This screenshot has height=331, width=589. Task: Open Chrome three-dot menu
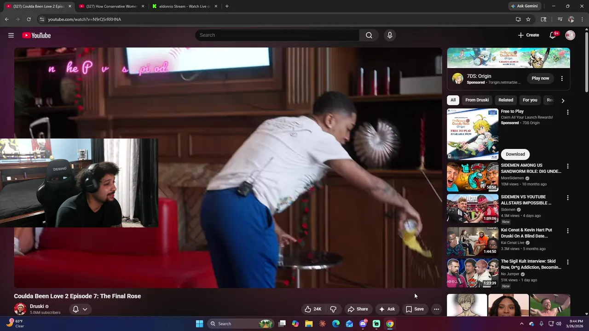583,19
